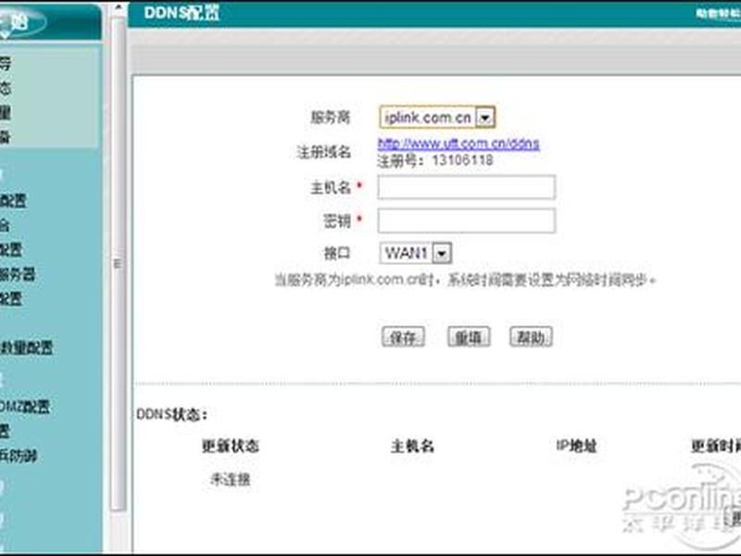
Task: Grab the sidebar vertical scrollbar thumb
Action: tap(119, 264)
